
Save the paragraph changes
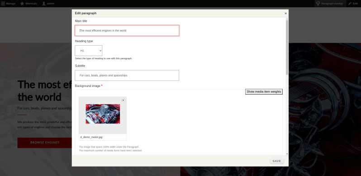(x=277, y=161)
